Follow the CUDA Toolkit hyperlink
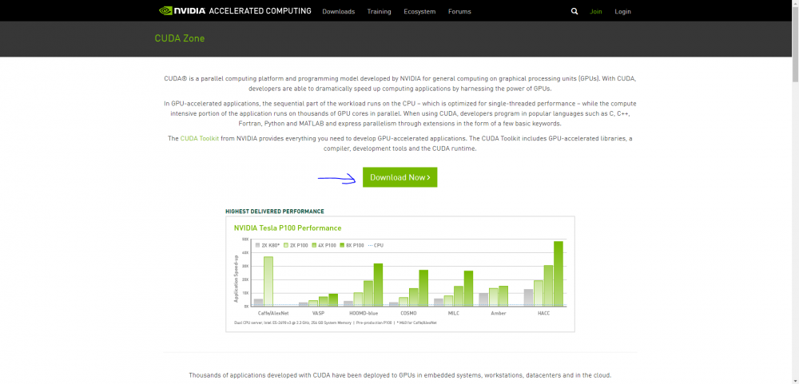799x384 pixels. click(200, 139)
